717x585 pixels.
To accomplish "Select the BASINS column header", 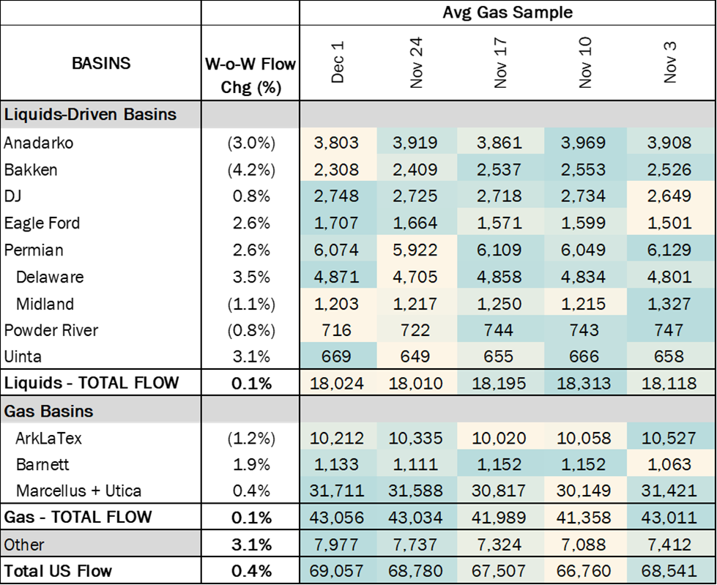I will [x=101, y=63].
